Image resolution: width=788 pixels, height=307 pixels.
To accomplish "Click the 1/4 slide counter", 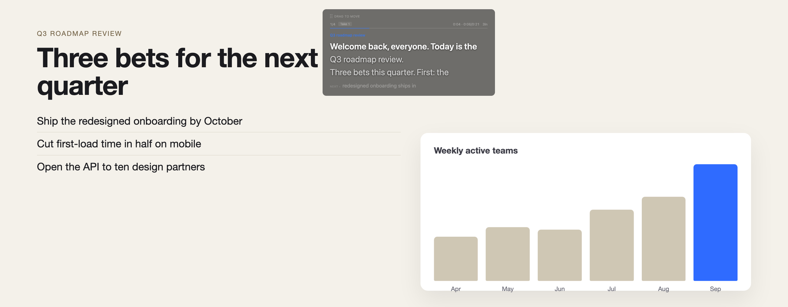I will 333,24.
